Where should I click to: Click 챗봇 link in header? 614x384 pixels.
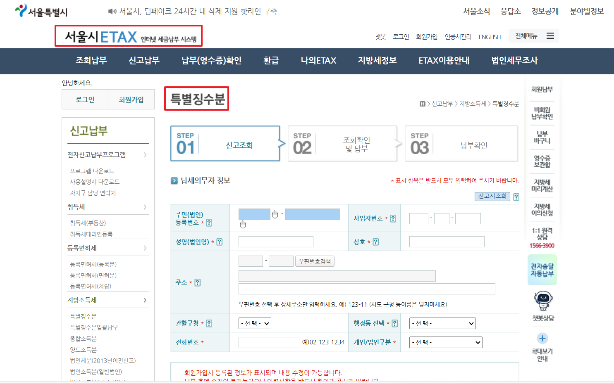[x=380, y=37]
